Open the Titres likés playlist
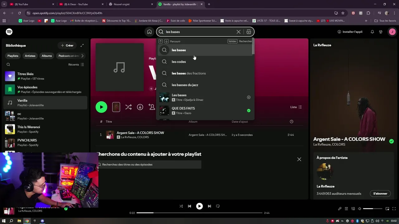This screenshot has width=399, height=224. click(x=45, y=76)
